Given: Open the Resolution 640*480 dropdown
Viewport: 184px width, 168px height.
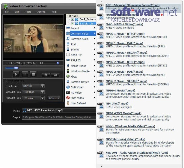Looking at the screenshot, I should pyautogui.click(x=43, y=86).
